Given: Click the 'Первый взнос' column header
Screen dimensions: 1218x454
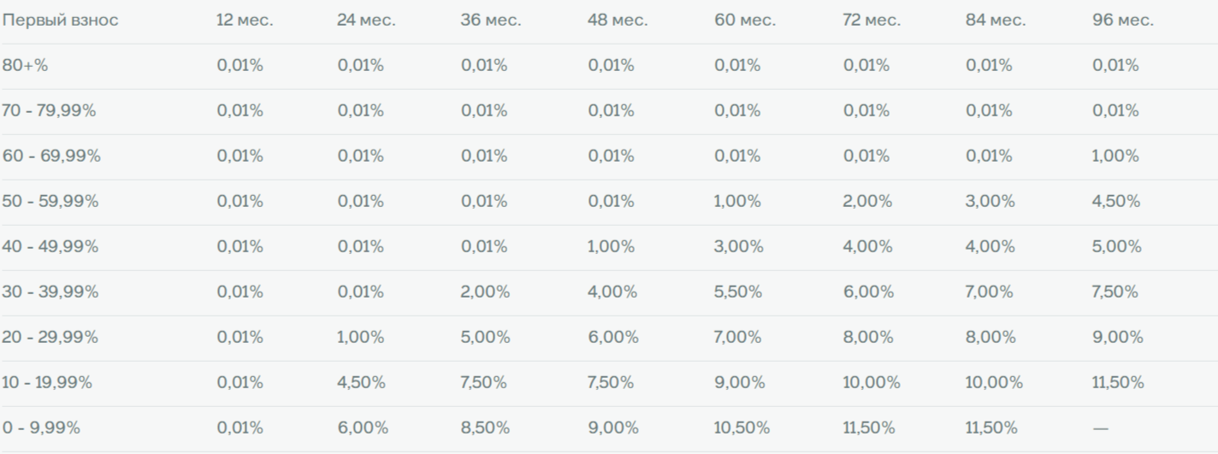Looking at the screenshot, I should [60, 21].
